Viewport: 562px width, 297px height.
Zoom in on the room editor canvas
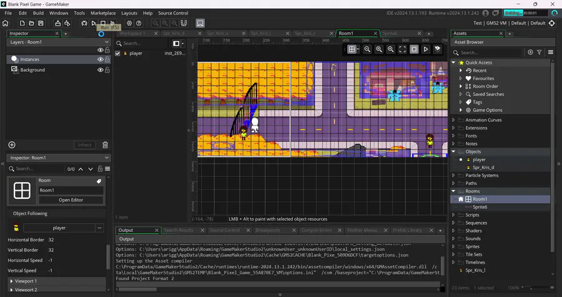(391, 49)
